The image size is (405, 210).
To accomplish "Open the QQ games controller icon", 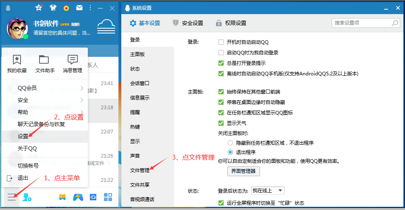I will click(62, 197).
